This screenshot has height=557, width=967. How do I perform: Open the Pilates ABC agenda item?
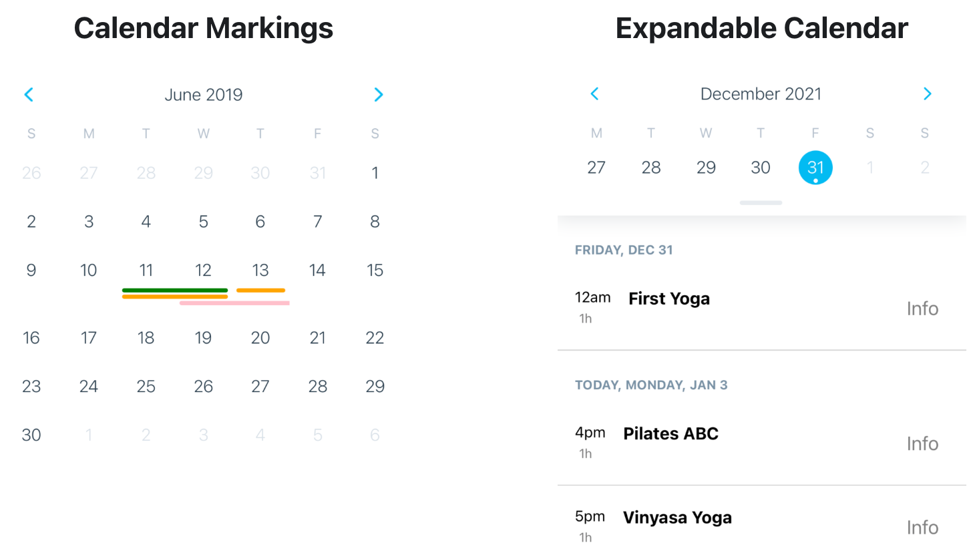pyautogui.click(x=670, y=434)
